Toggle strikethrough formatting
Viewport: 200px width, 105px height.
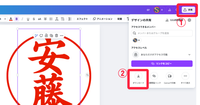[34, 19]
